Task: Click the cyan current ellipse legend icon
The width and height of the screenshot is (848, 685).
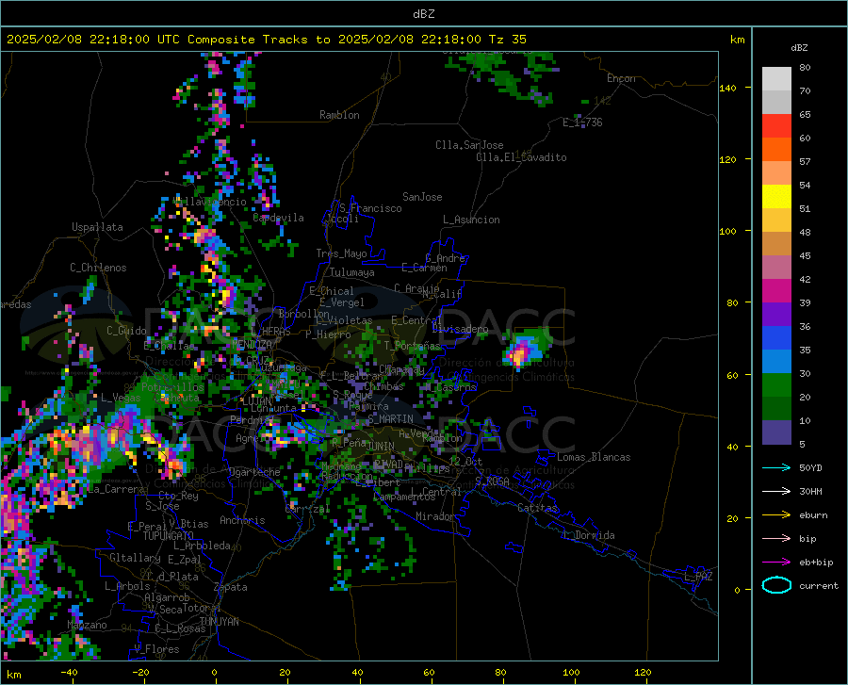Action: 776,585
